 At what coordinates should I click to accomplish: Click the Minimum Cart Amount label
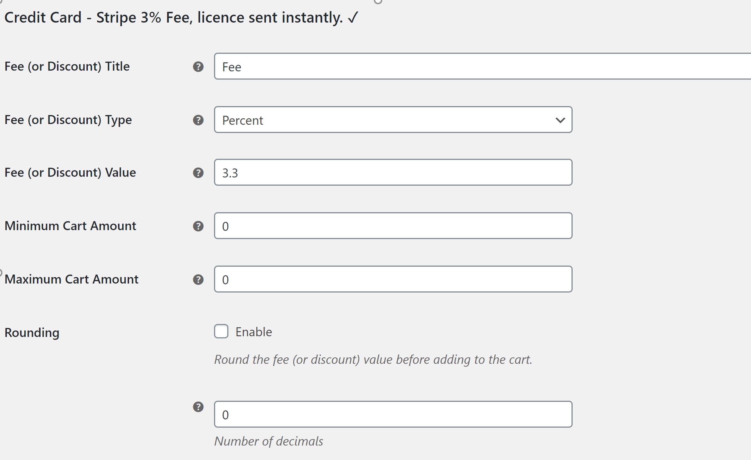click(x=70, y=226)
